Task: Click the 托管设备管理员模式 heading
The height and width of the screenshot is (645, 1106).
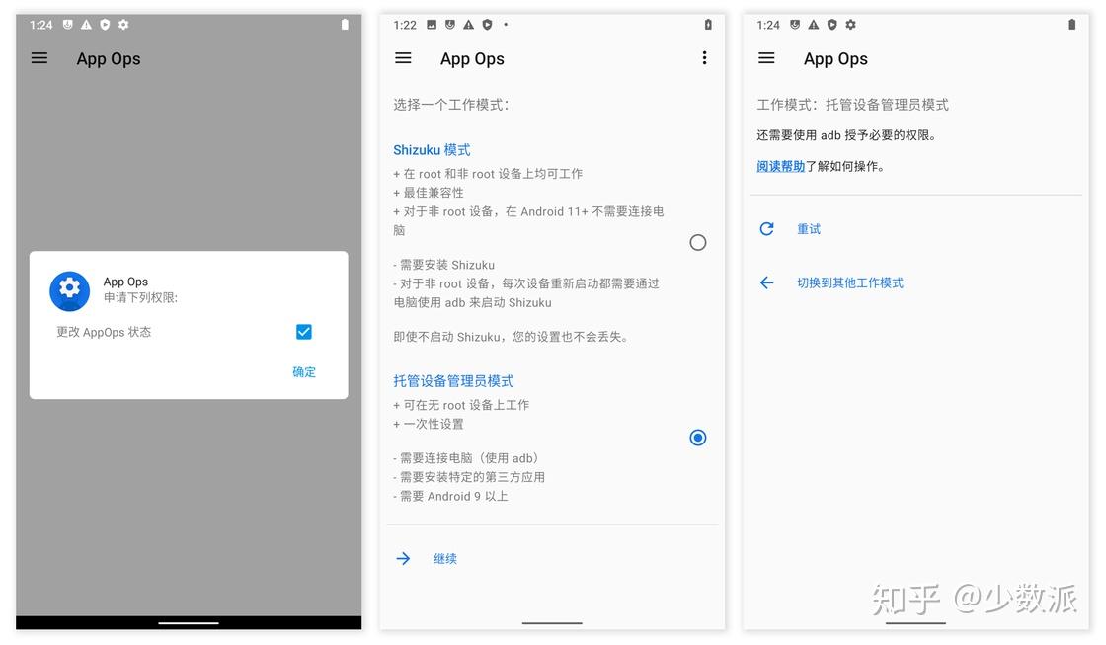Action: [453, 381]
